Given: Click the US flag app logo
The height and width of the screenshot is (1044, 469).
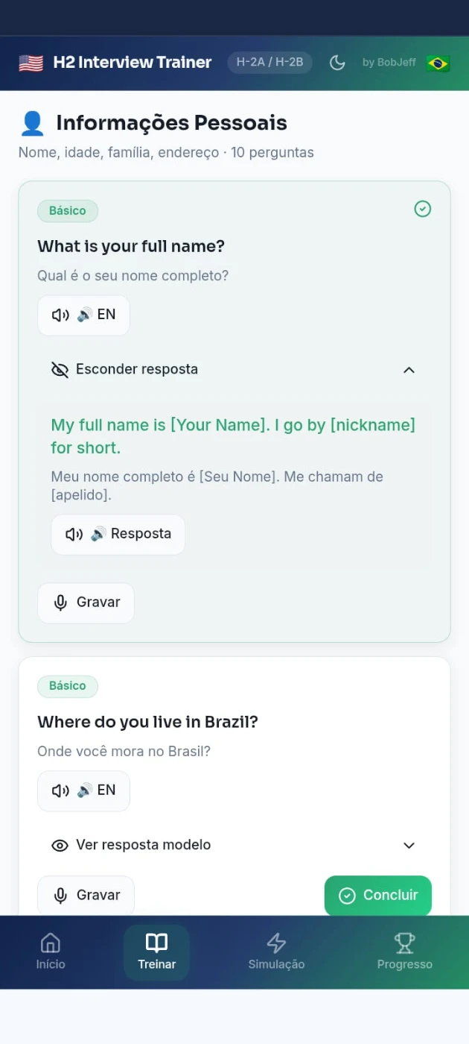Looking at the screenshot, I should [31, 63].
